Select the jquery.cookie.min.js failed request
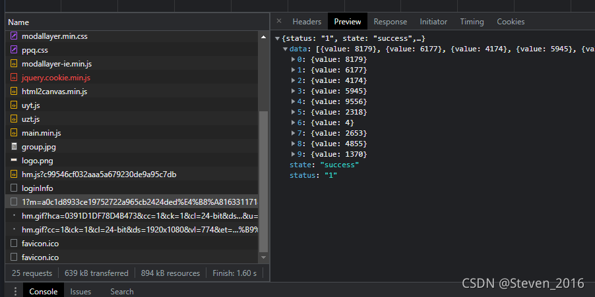The width and height of the screenshot is (595, 297). (132, 78)
